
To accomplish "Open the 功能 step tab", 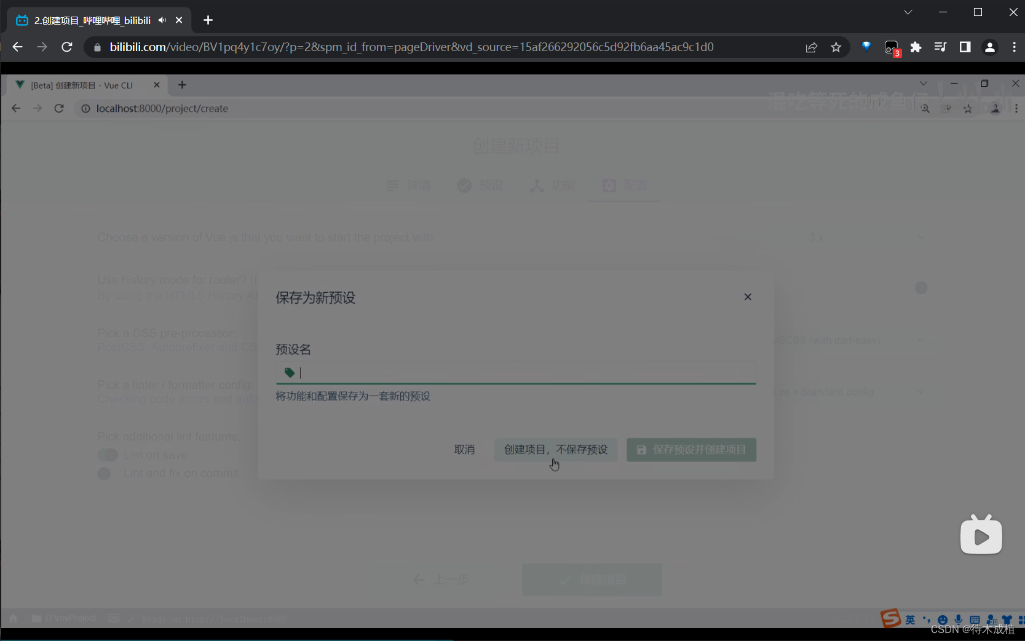I will [553, 185].
